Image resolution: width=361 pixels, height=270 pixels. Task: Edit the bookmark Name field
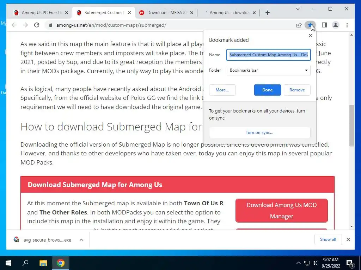coord(268,55)
